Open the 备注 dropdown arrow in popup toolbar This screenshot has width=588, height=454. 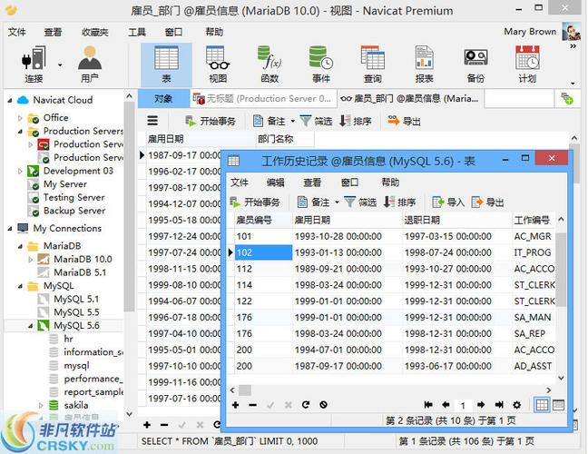point(337,202)
